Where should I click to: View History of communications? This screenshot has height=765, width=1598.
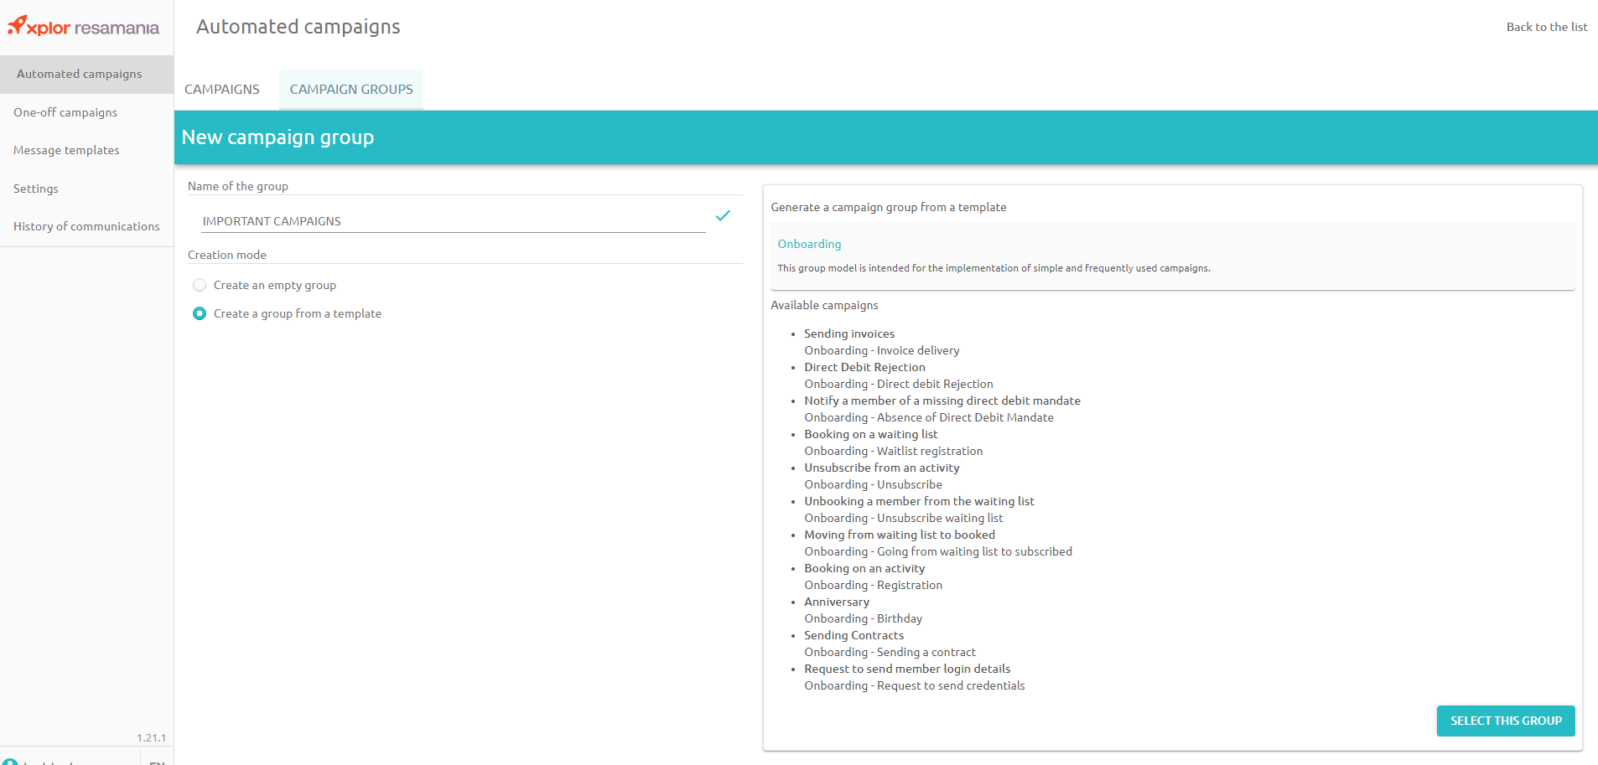(x=86, y=226)
